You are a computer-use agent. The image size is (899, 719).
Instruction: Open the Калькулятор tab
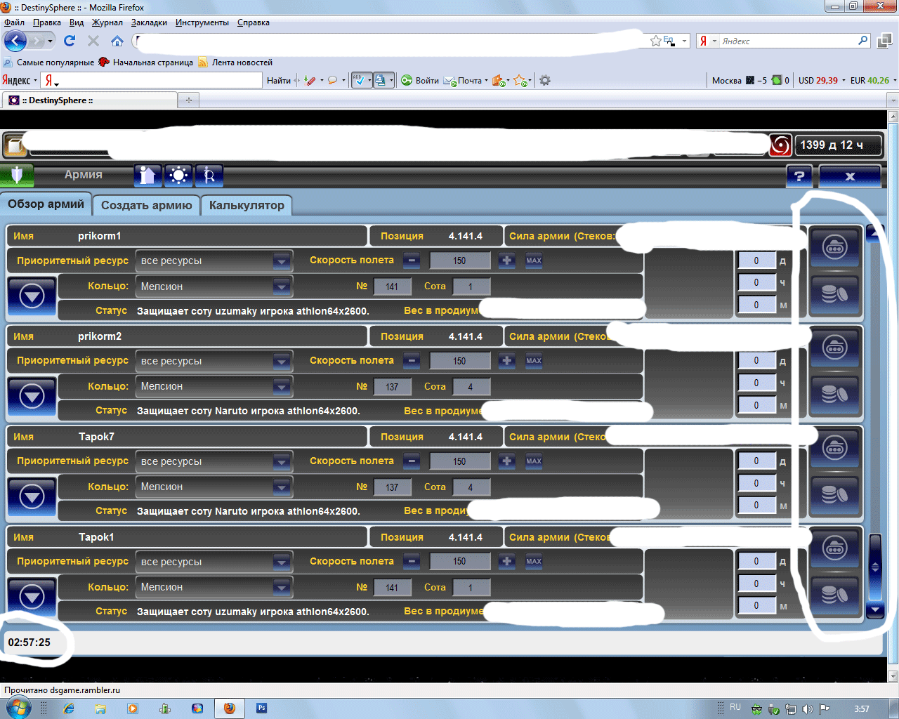pyautogui.click(x=247, y=205)
